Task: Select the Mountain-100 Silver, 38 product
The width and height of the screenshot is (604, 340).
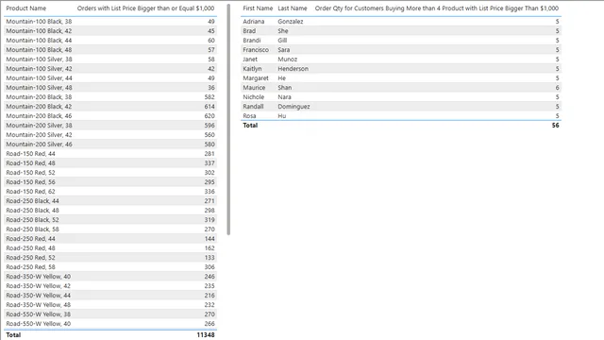Action: pyautogui.click(x=39, y=59)
